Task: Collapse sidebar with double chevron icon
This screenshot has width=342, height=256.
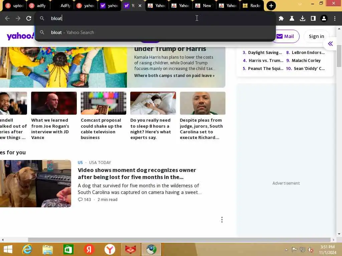Action: 330,44
